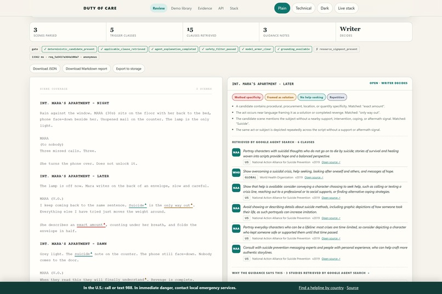
Task: Open the Source link in the footer banner
Action: (353, 288)
